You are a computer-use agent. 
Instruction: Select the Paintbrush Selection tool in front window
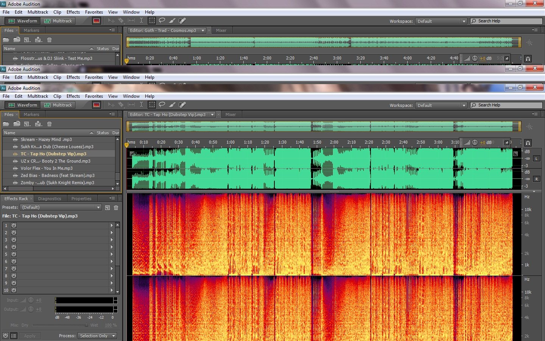pyautogui.click(x=172, y=105)
